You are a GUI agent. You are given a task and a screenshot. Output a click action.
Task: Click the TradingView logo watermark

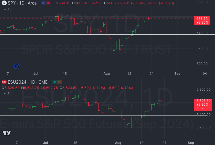tap(7, 133)
